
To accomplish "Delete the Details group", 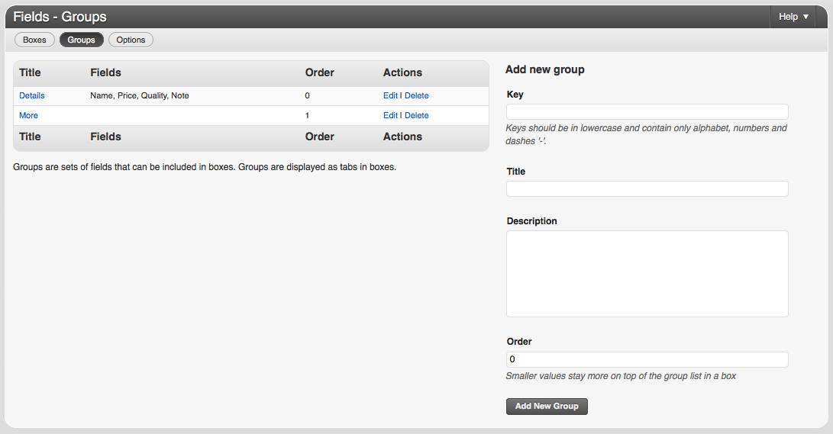I will (x=417, y=95).
